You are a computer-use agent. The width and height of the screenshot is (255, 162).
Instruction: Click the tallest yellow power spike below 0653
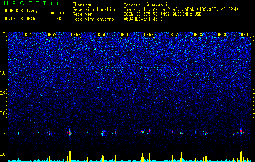tap(70, 155)
